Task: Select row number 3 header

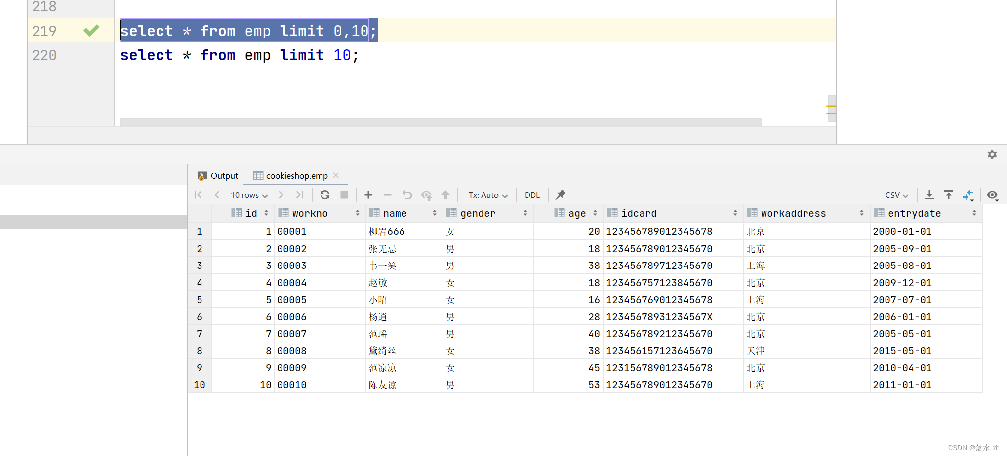Action: pos(200,266)
